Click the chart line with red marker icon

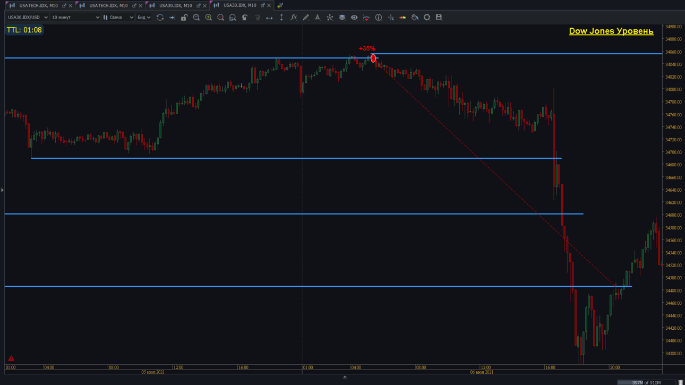tap(366, 18)
